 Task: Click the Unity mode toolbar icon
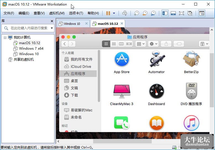click(190, 13)
